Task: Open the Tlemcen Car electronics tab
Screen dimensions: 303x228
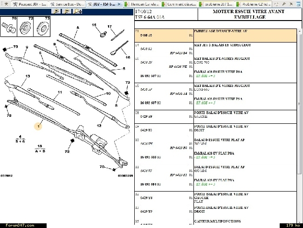Action: [142, 4]
